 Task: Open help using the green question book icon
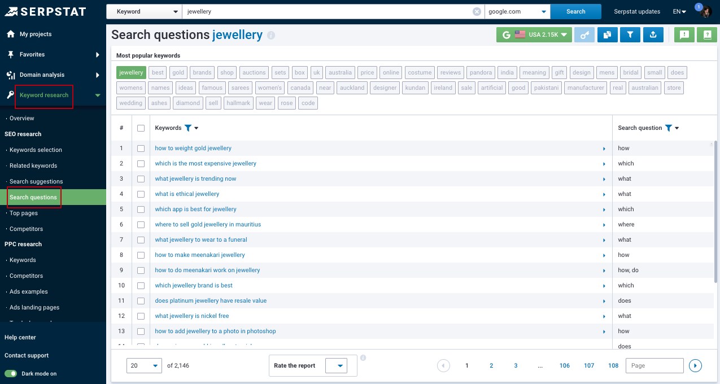click(706, 34)
